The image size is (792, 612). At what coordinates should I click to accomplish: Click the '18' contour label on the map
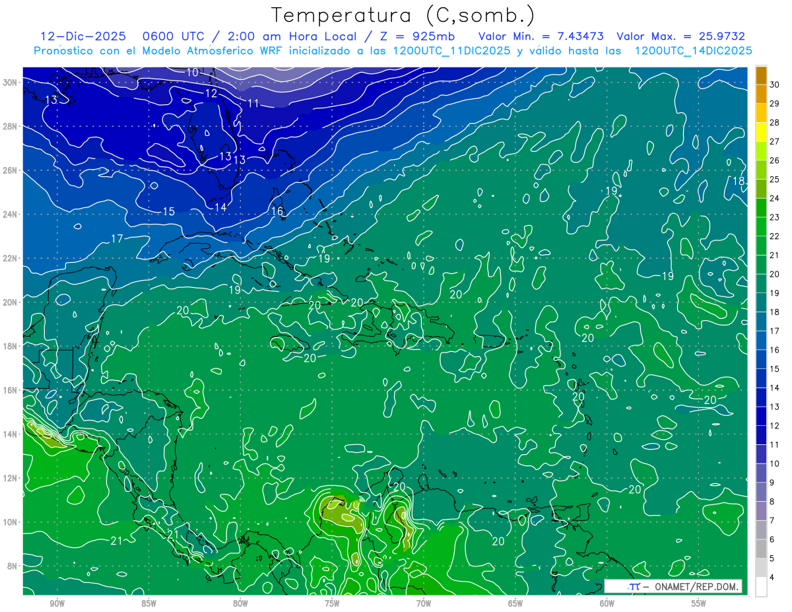[x=739, y=181]
